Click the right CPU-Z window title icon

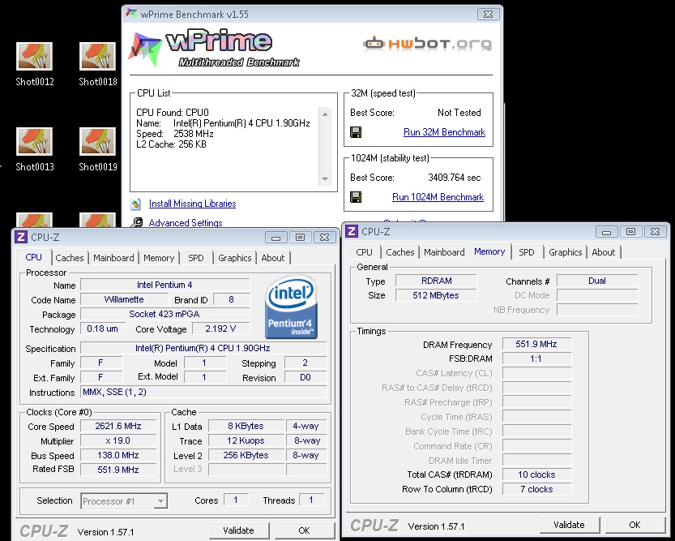click(x=352, y=231)
